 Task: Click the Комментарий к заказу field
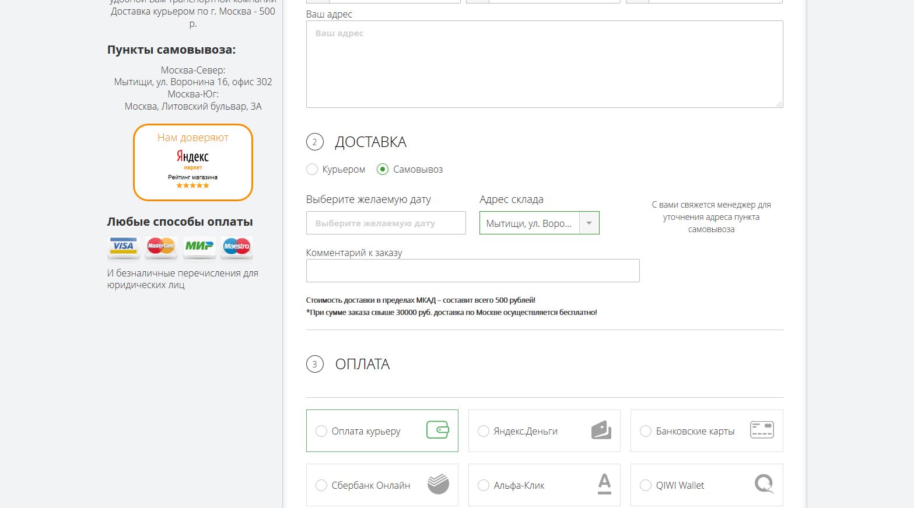coord(472,271)
